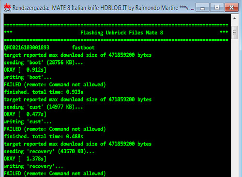The height and width of the screenshot is (177, 242).
Task: Click the 'Flashing Unbrick Files Mate 8' heading
Action: point(121,32)
